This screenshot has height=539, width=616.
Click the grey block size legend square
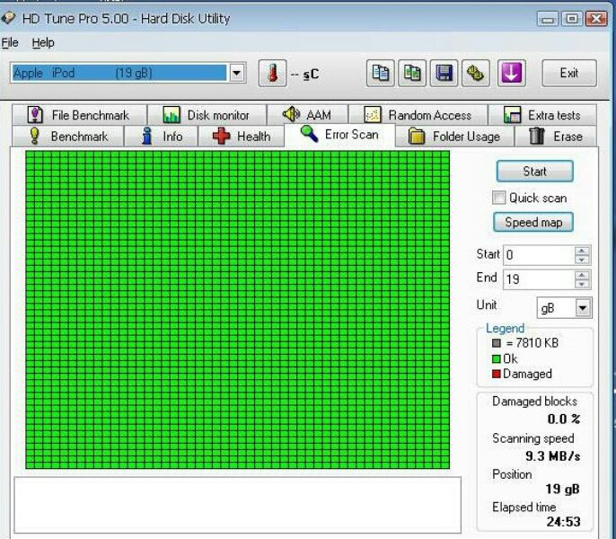[x=497, y=343]
